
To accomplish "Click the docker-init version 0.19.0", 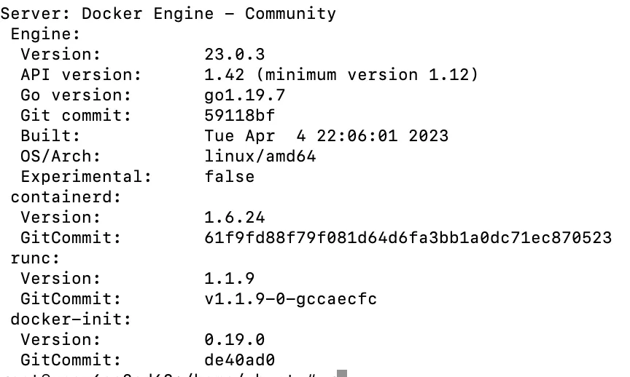I will 235,339.
